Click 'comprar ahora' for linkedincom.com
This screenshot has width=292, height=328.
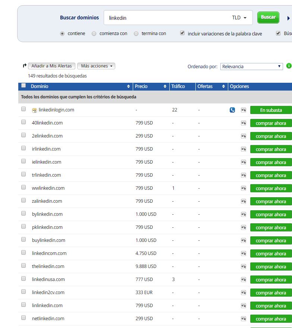click(x=271, y=253)
